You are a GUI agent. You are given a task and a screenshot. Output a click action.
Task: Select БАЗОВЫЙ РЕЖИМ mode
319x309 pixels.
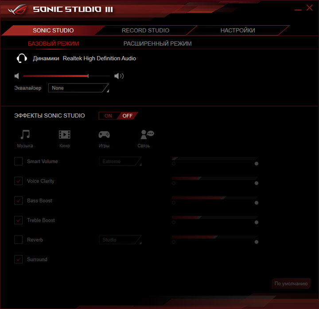tap(53, 43)
